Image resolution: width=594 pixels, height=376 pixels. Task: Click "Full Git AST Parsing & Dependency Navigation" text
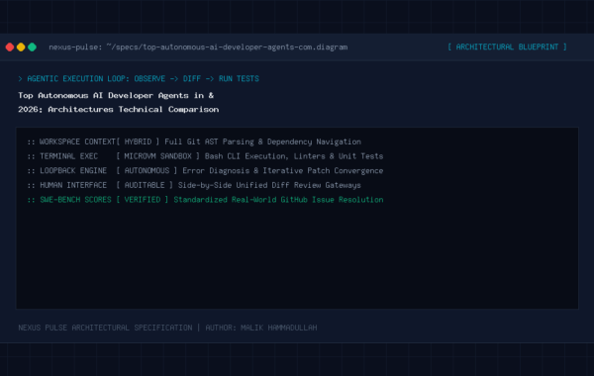[263, 141]
